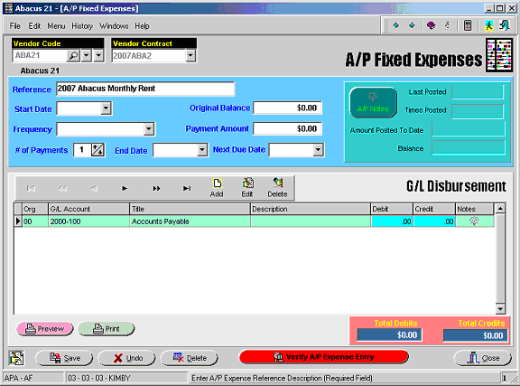Select the 2000-100 account cell

tap(88, 221)
